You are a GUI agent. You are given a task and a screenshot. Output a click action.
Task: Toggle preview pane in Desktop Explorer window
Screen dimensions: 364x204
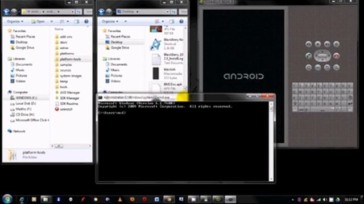click(172, 22)
